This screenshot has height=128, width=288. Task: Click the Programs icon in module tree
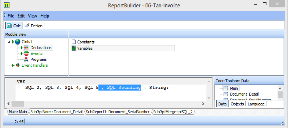pos(26,60)
